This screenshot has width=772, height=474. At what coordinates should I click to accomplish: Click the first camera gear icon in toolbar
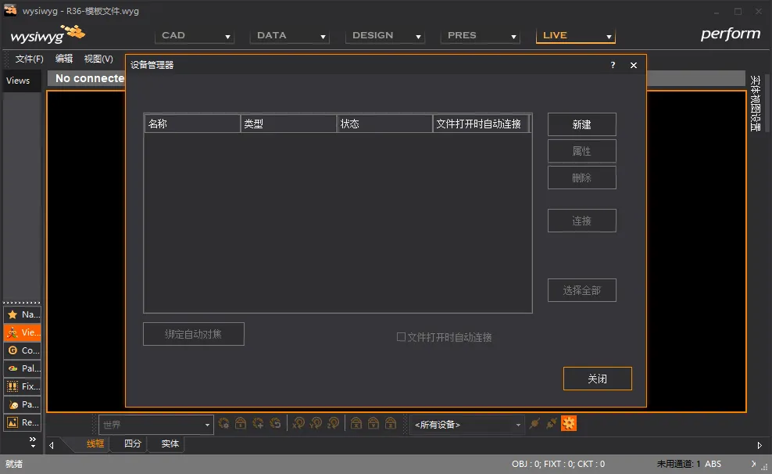click(223, 423)
